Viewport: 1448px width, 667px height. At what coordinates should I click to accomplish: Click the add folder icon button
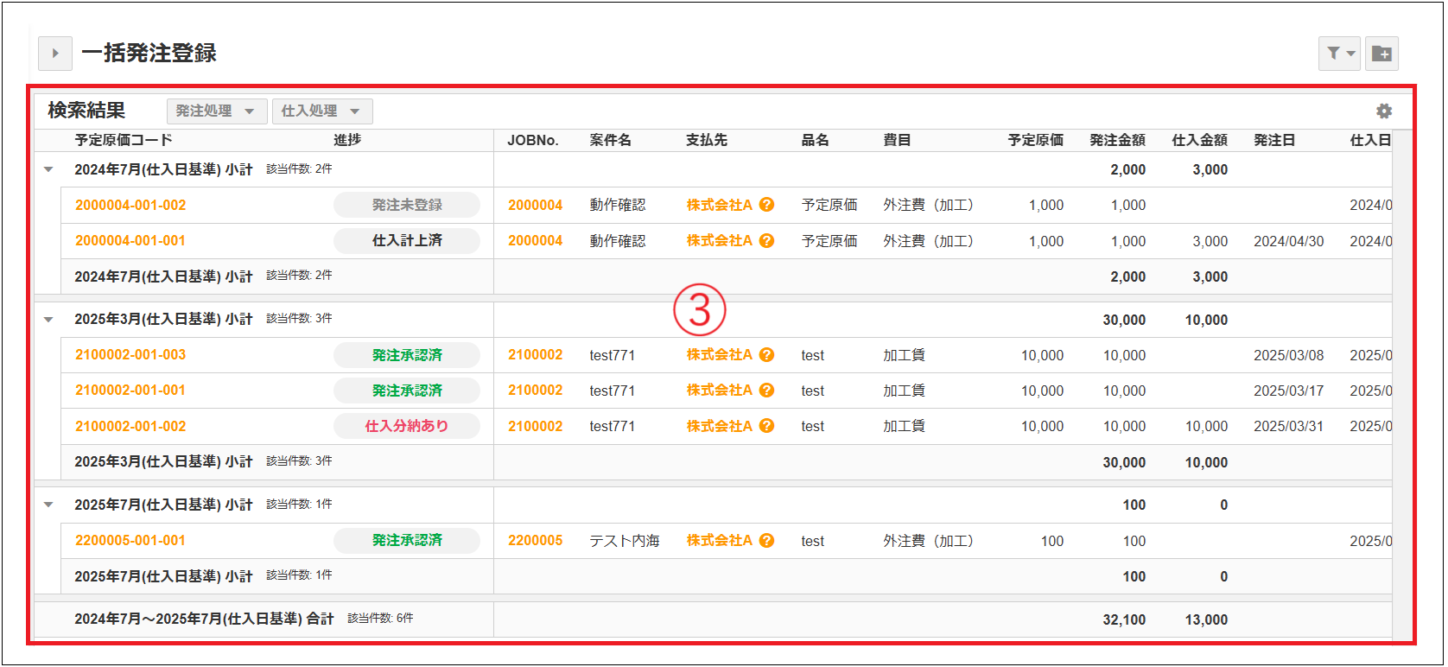tap(1382, 54)
